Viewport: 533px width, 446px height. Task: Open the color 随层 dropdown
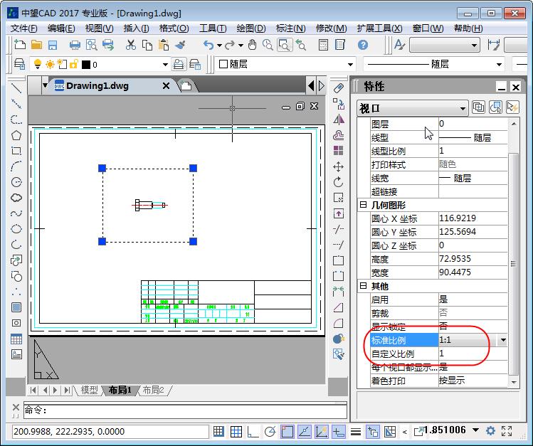pos(350,64)
